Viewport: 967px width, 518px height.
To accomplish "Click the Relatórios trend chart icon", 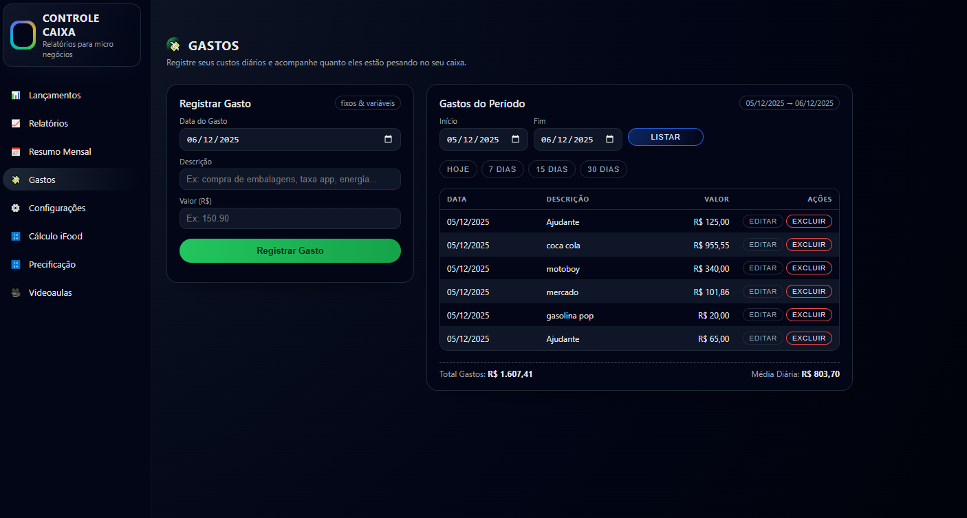I will (x=16, y=124).
